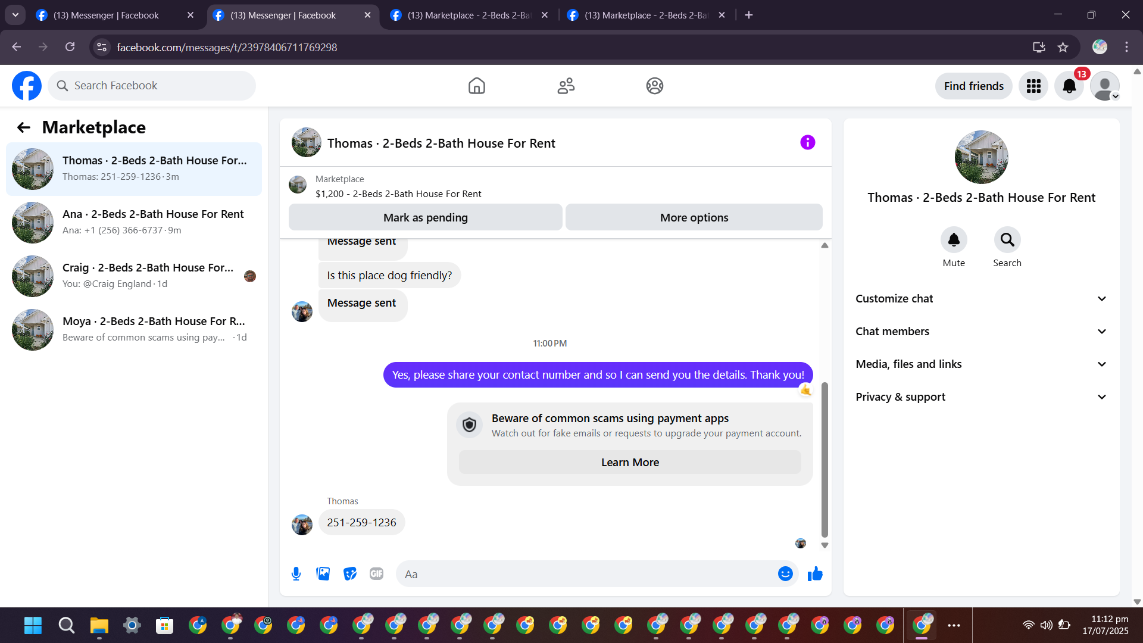Click the chat message scrollbar
This screenshot has width=1143, height=643.
(x=825, y=460)
